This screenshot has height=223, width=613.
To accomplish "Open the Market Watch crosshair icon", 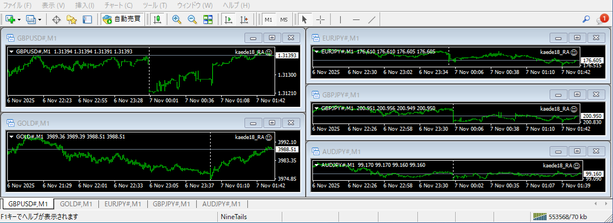I will (x=56, y=19).
